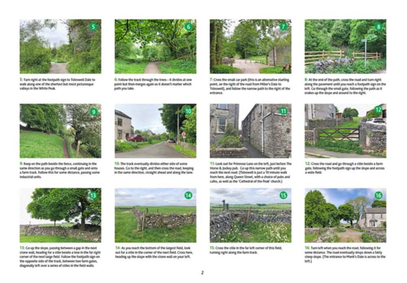
Task: Click the green number 5 badge
Action: click(x=94, y=27)
